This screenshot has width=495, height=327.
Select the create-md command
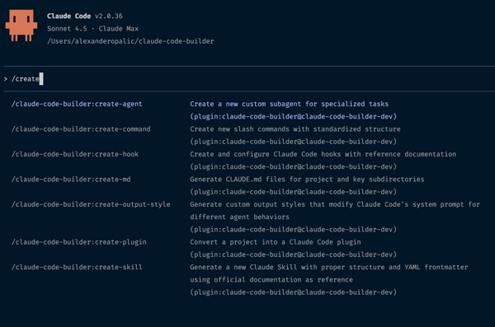point(71,179)
